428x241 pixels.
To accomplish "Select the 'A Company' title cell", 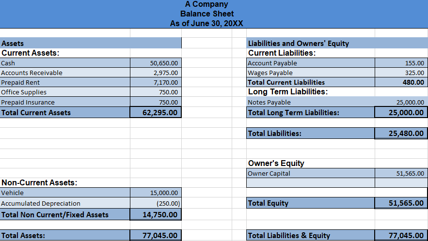I will [x=206, y=4].
